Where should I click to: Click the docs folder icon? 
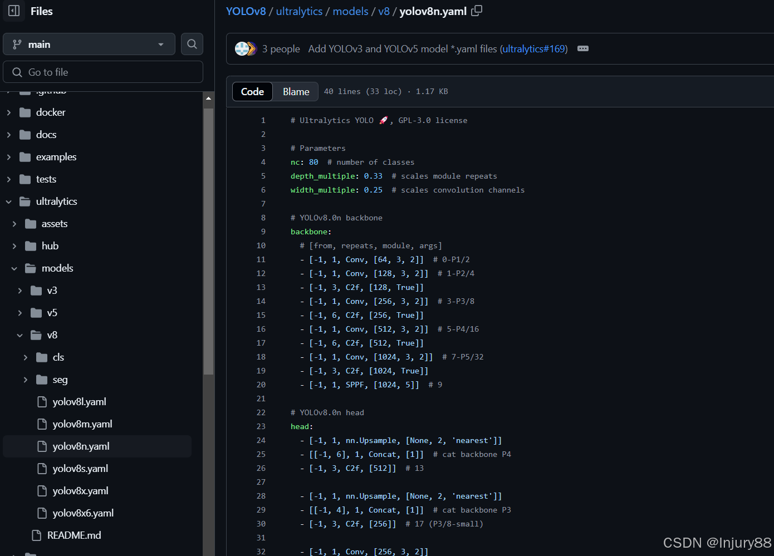pyautogui.click(x=25, y=135)
